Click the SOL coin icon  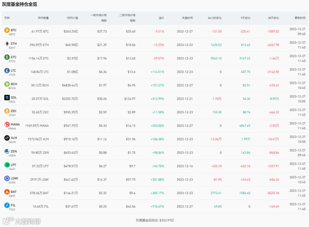click(7, 98)
